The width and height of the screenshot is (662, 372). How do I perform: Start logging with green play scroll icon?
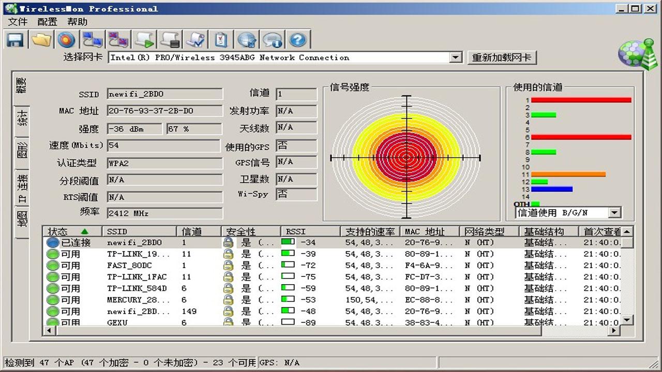(144, 40)
